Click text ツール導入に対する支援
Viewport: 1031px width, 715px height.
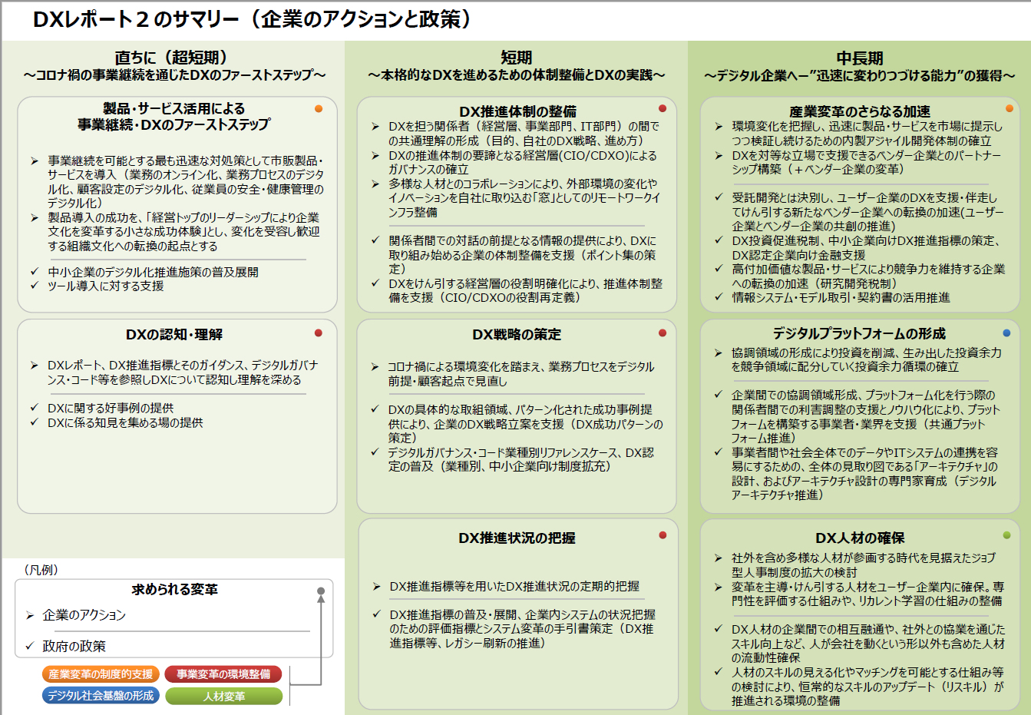click(x=106, y=286)
